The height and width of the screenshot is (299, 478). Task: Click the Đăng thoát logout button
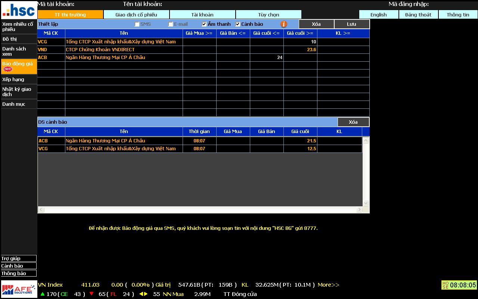point(418,15)
